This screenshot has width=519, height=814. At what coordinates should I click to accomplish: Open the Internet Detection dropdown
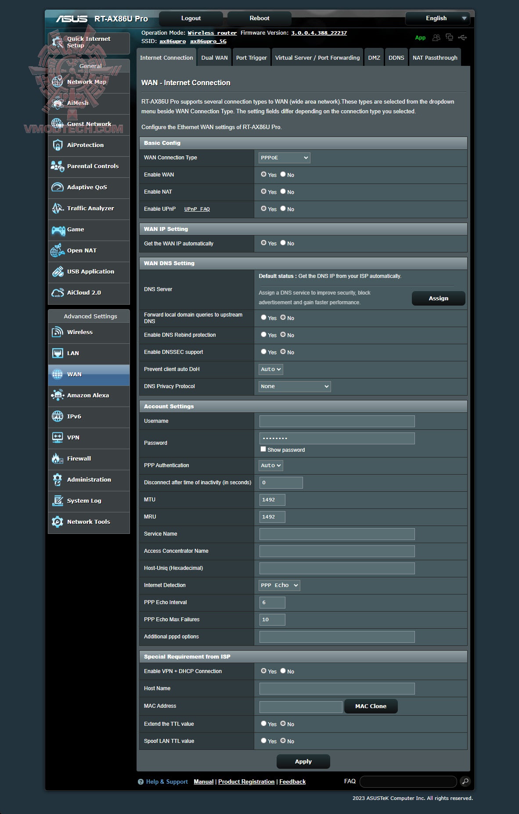click(x=280, y=585)
